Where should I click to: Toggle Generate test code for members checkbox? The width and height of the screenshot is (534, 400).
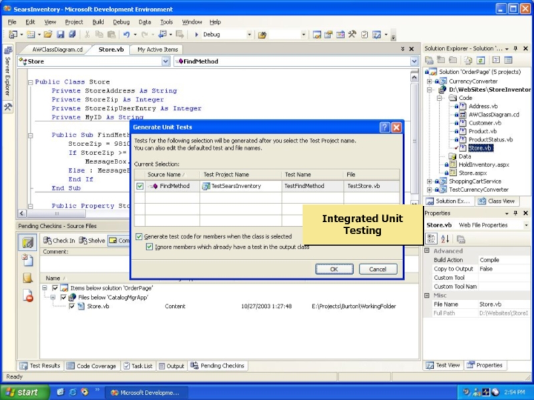pyautogui.click(x=139, y=237)
